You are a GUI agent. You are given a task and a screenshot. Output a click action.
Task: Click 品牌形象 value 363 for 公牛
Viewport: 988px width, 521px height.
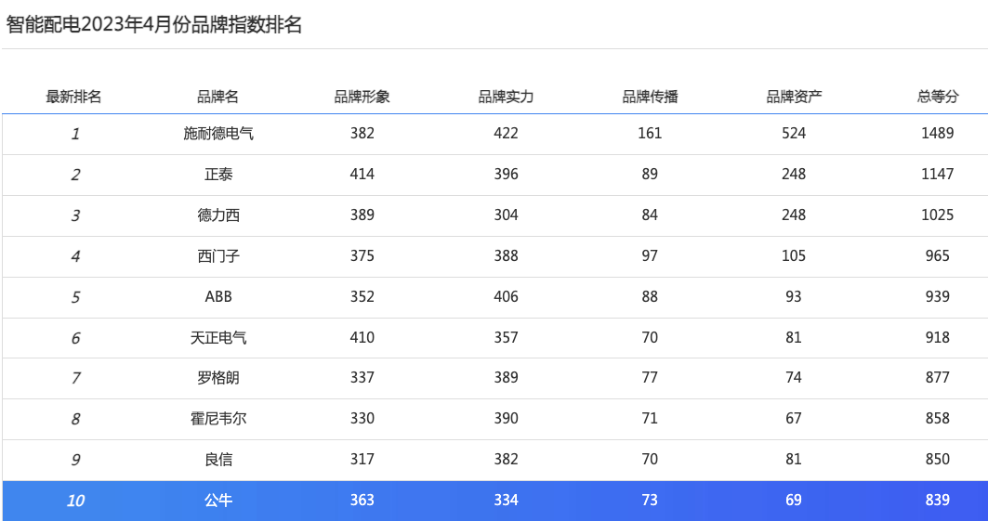tap(362, 501)
